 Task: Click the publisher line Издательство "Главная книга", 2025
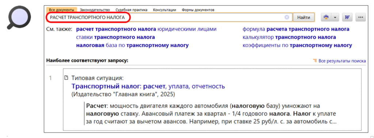pos(123,95)
